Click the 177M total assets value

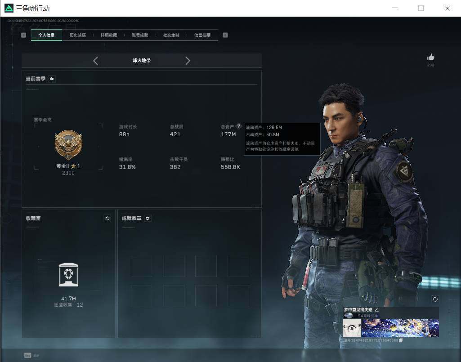228,134
